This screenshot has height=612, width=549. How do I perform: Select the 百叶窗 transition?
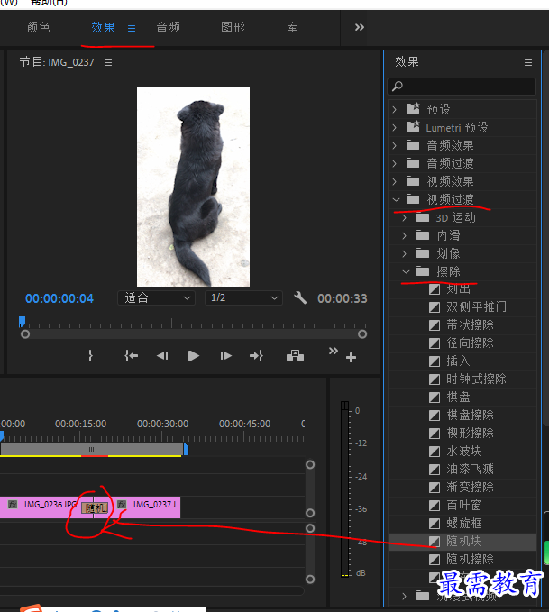(464, 506)
